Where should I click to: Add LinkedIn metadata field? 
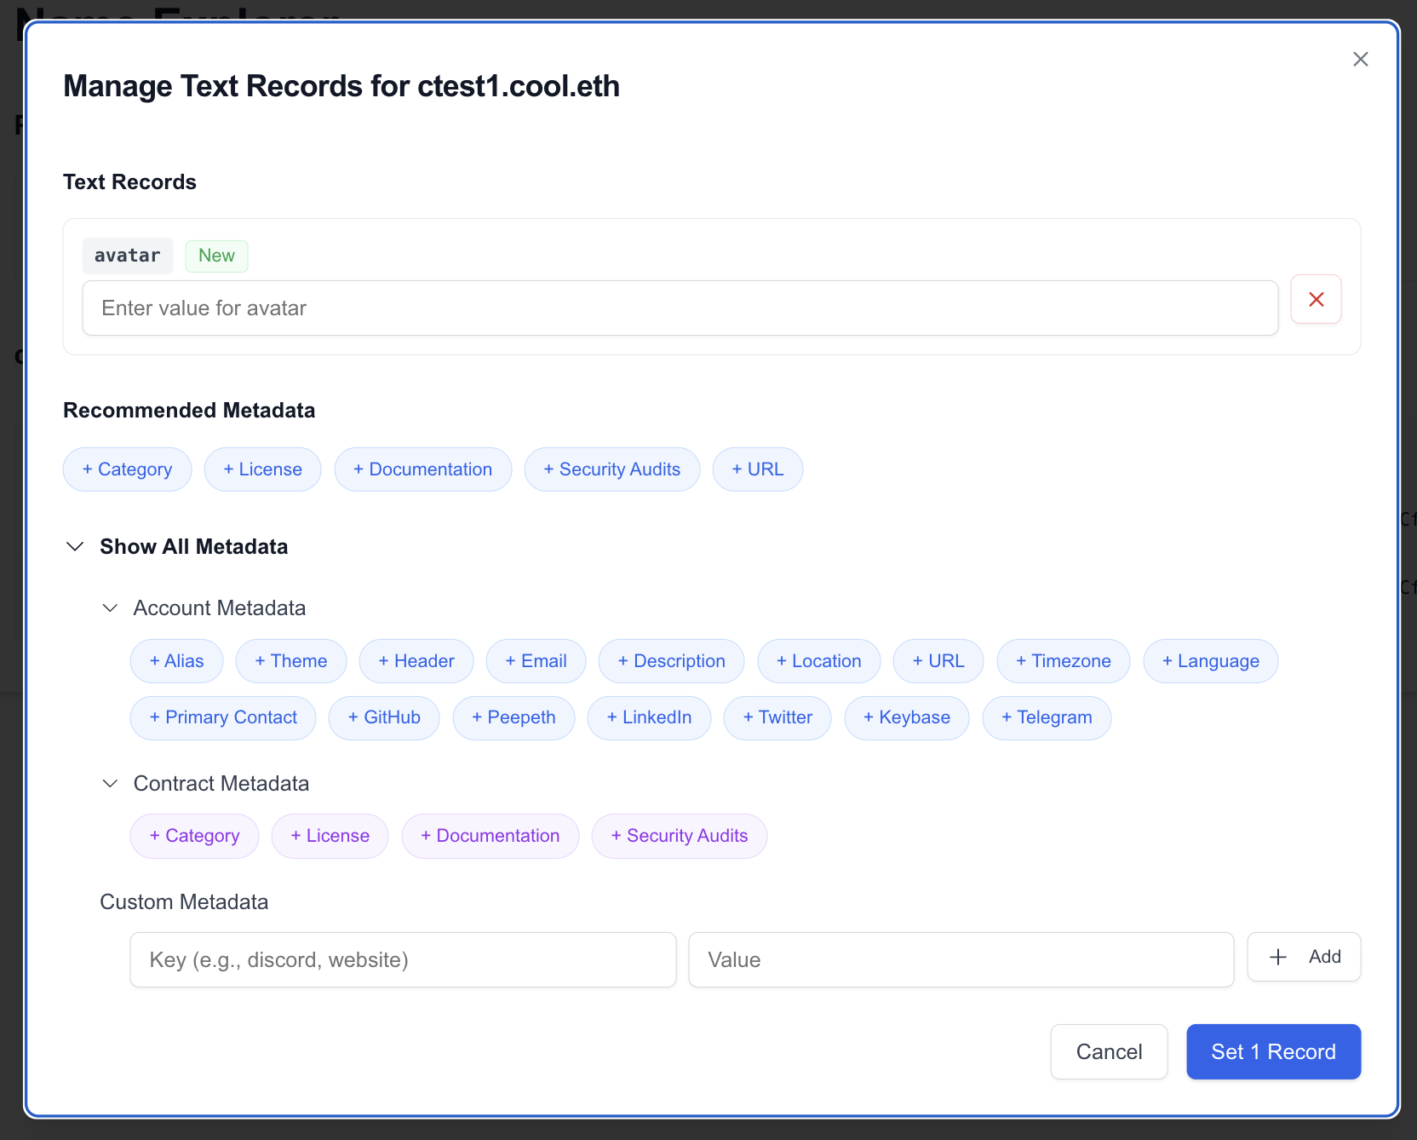(649, 717)
